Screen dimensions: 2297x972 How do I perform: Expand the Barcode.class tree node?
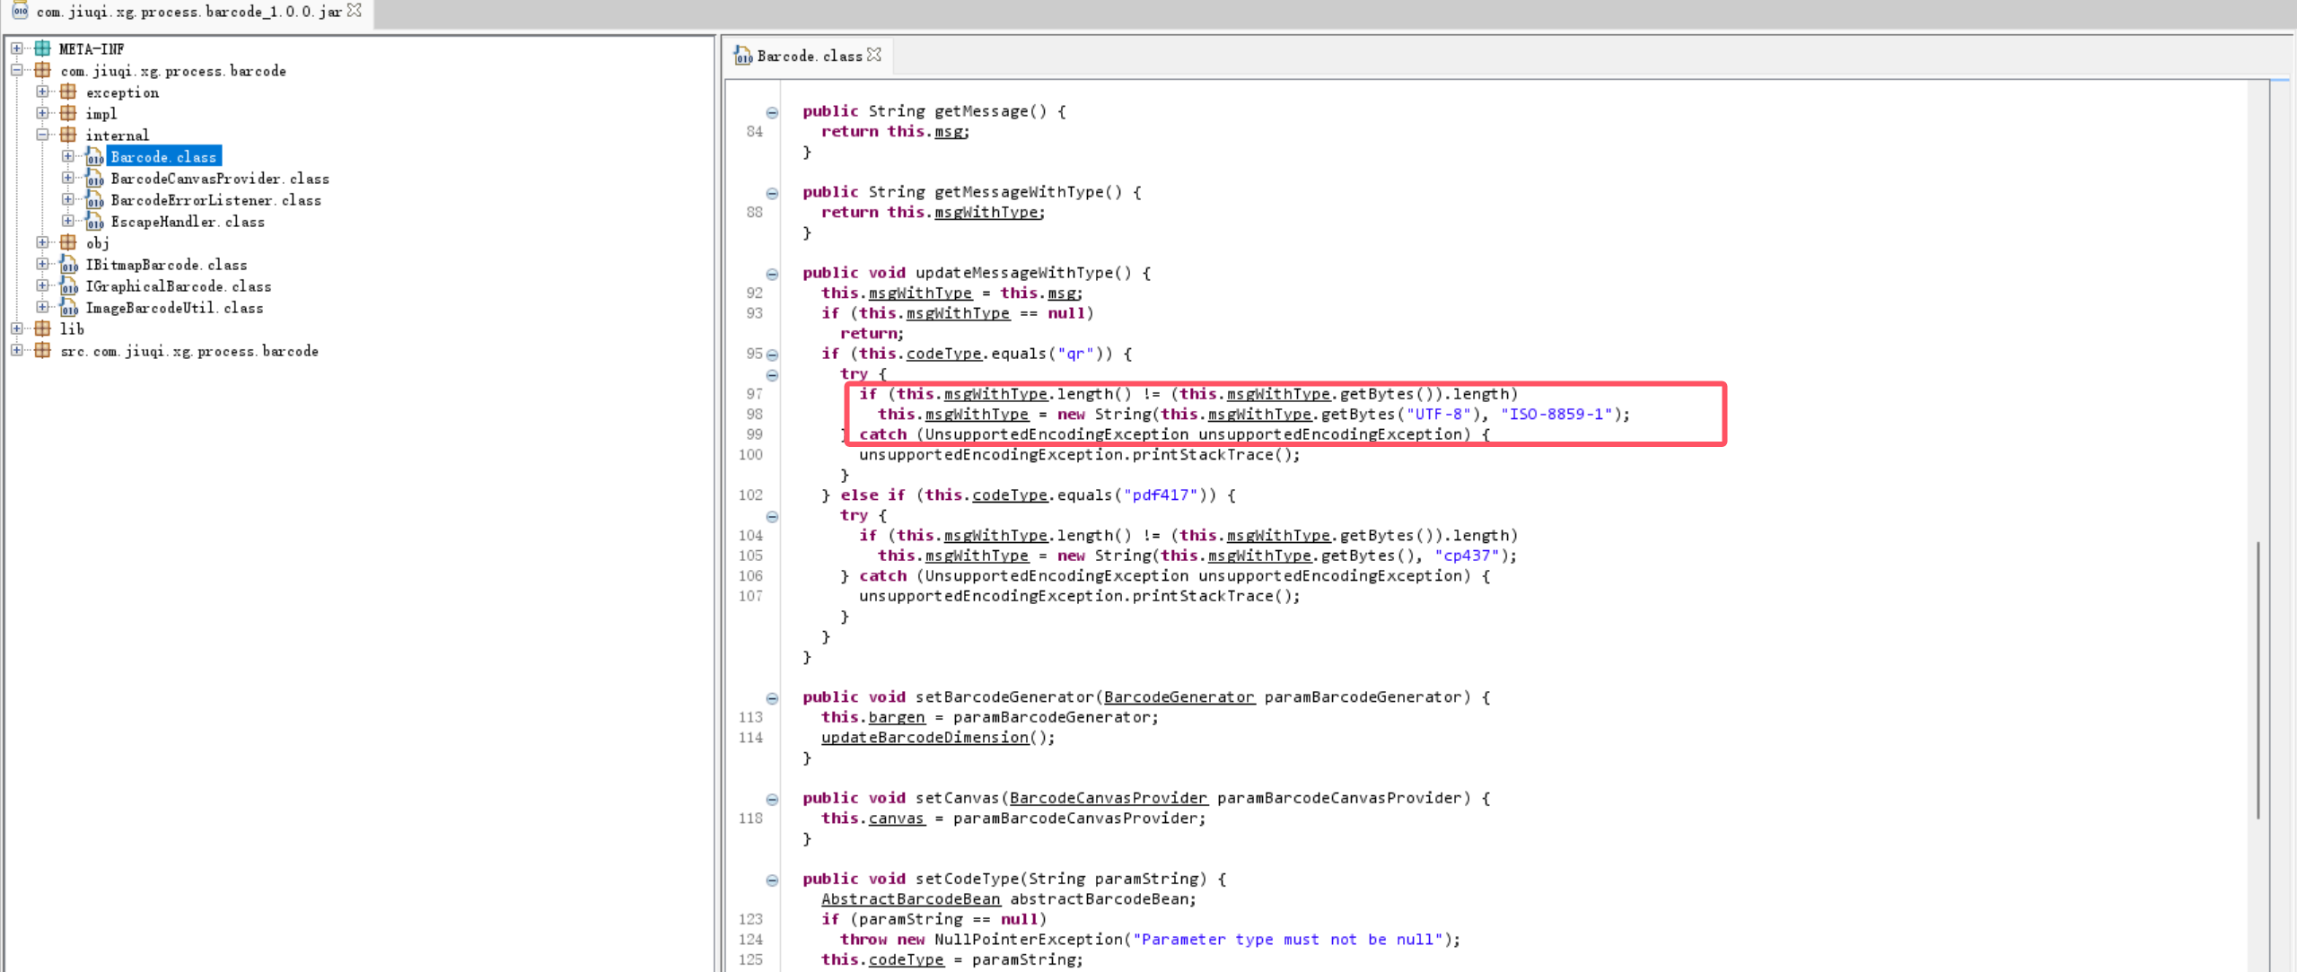click(x=67, y=156)
